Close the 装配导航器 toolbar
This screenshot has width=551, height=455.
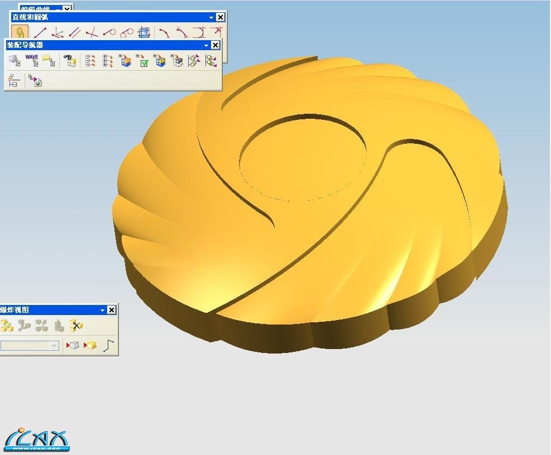pos(215,45)
